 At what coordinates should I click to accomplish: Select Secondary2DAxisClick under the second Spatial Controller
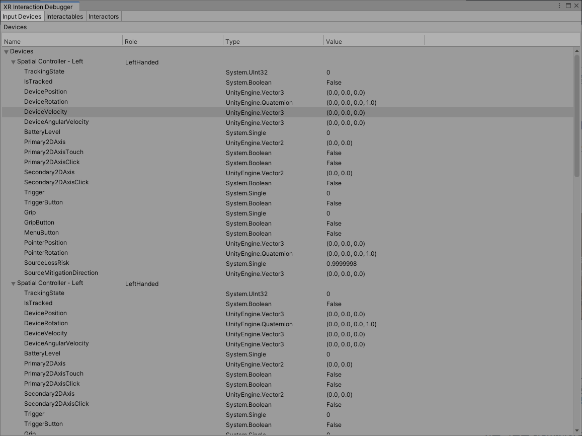[288, 404]
